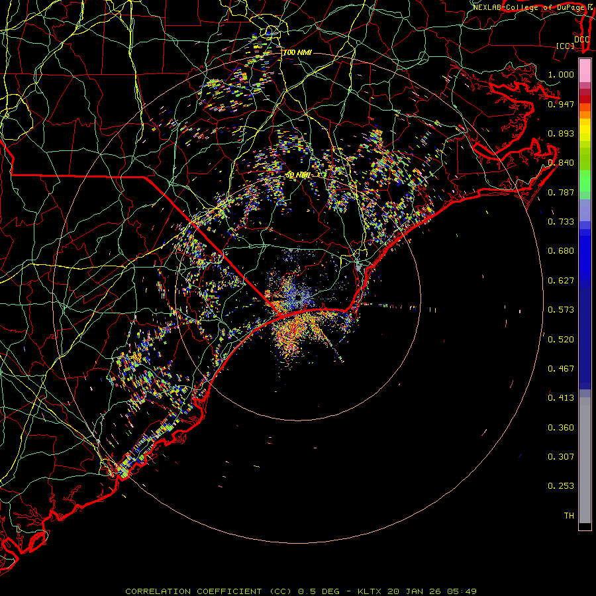Screen dimensions: 596x596
Task: Click the 1.000 legend value
Action: coord(561,74)
